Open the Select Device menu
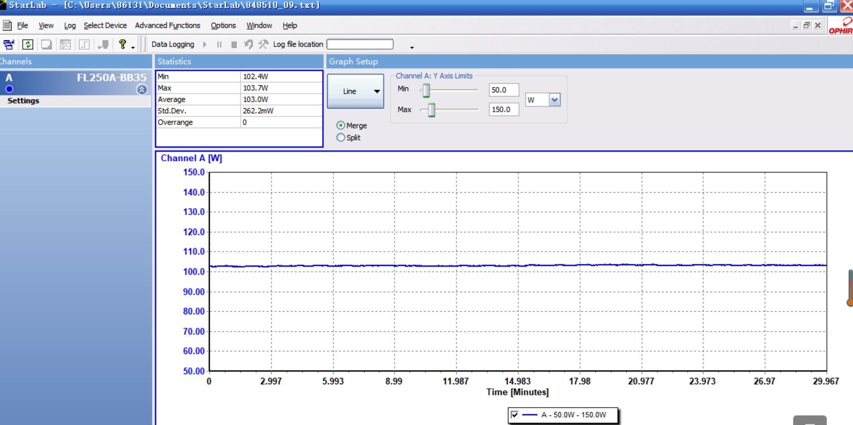Screen dimensions: 853x425 105,26
